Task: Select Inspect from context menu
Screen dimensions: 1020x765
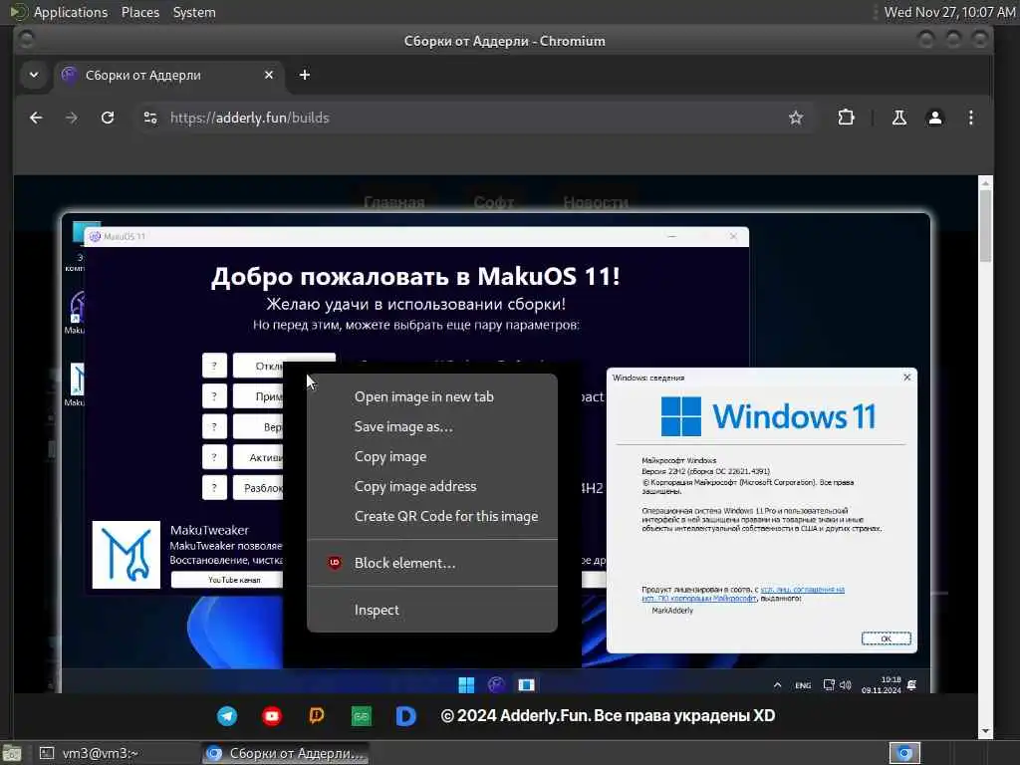Action: coord(432,611)
